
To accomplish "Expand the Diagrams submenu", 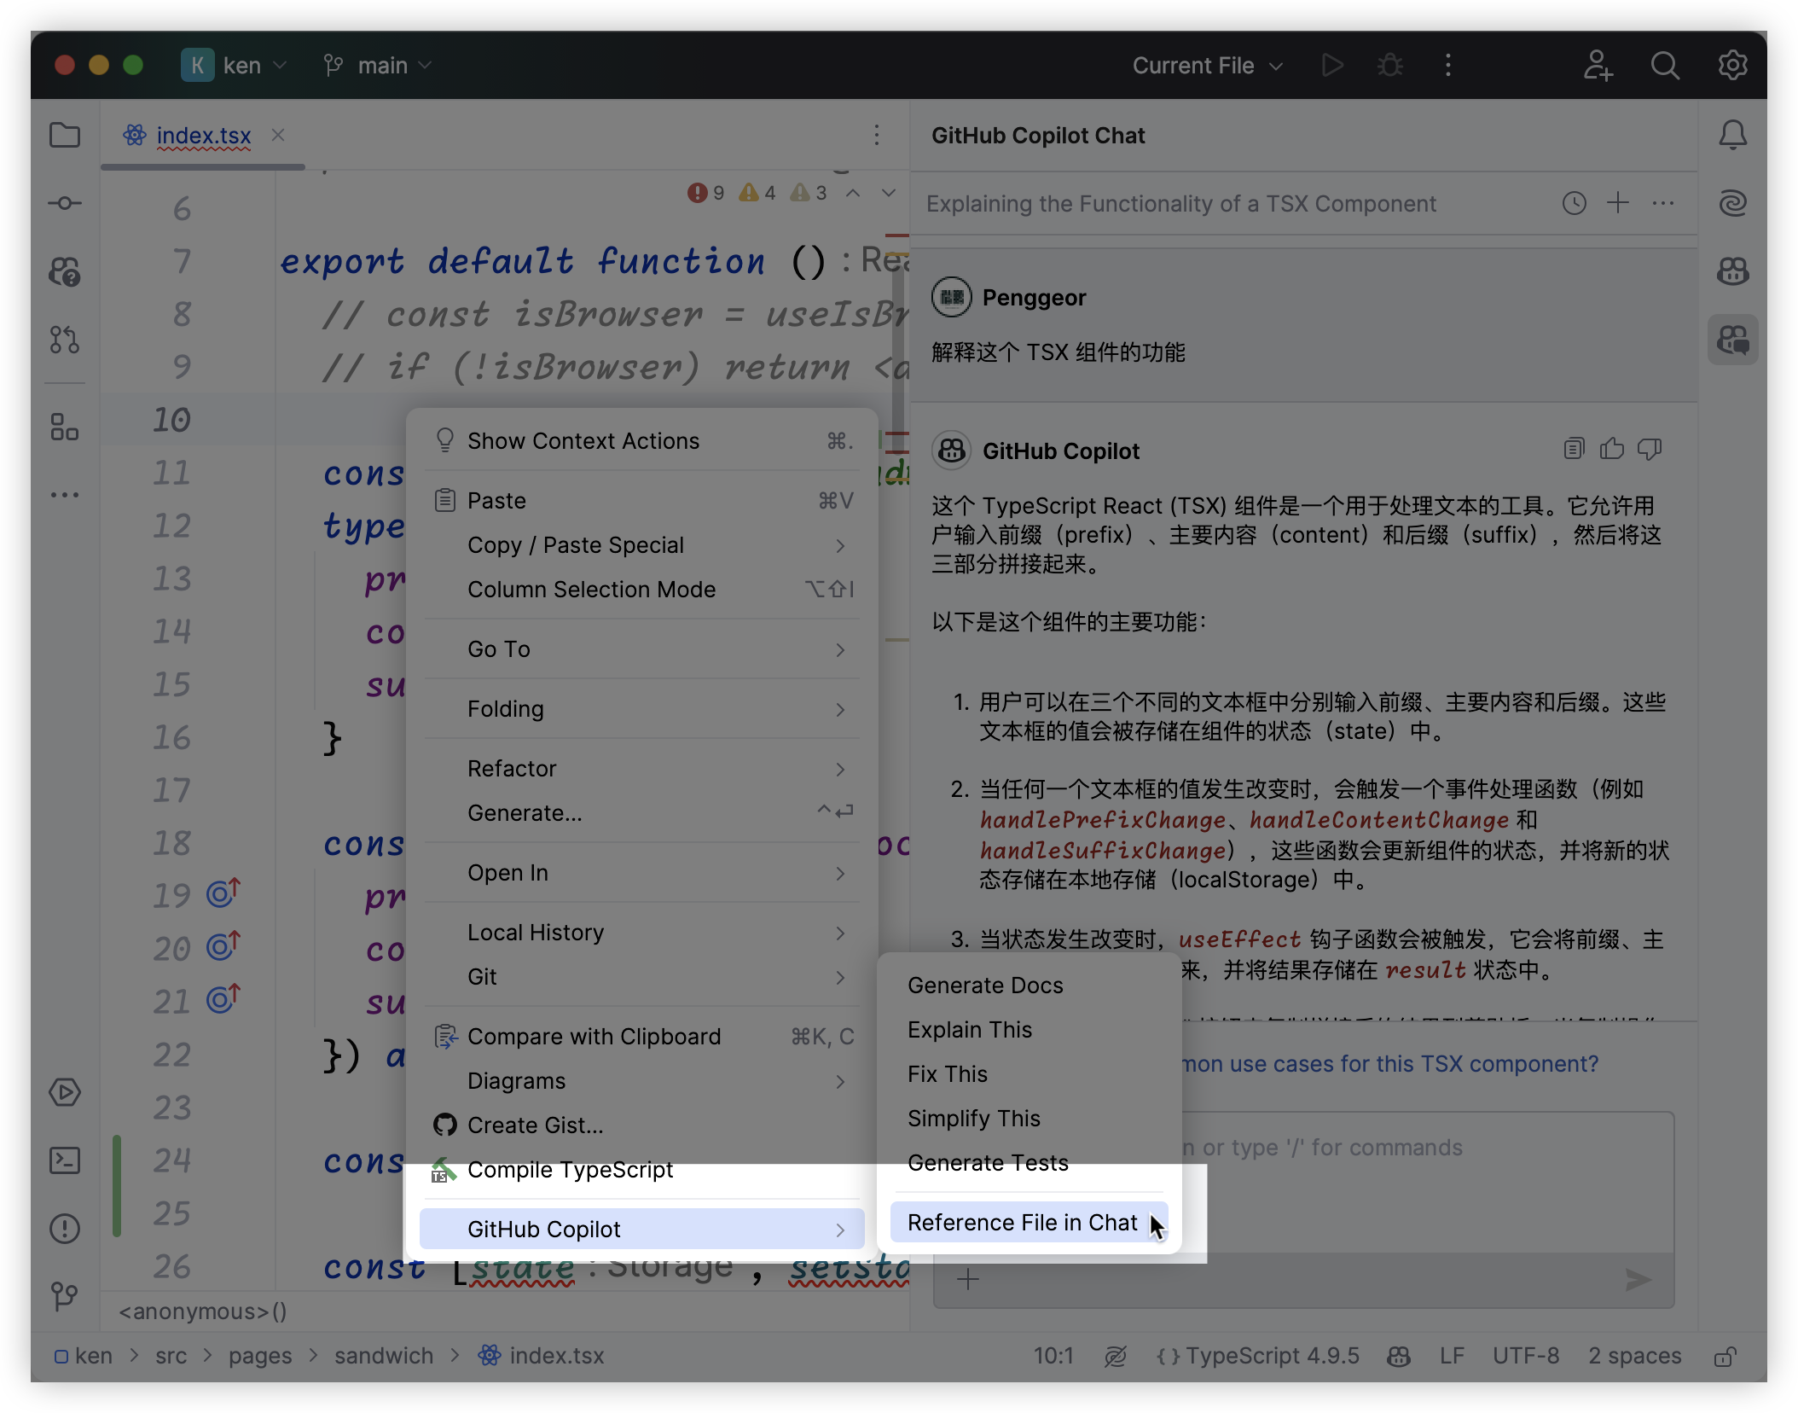I will [643, 1081].
